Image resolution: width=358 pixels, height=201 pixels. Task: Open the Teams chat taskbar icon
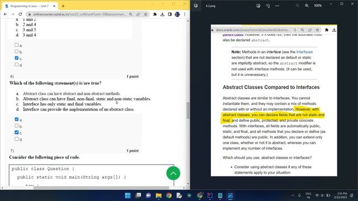[x=148, y=195]
